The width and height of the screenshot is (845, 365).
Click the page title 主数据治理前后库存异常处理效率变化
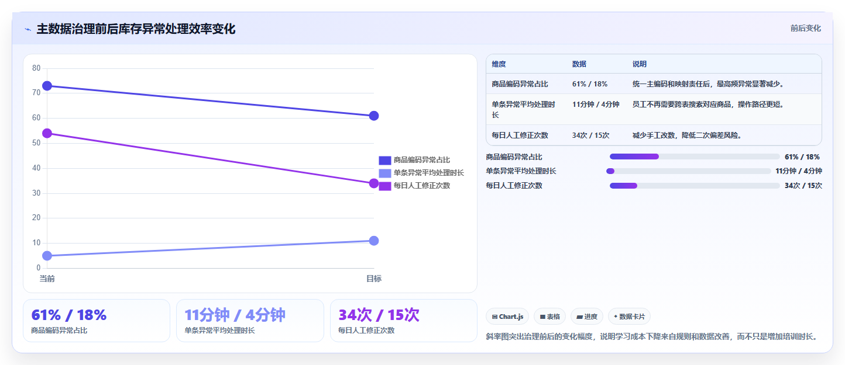[136, 29]
